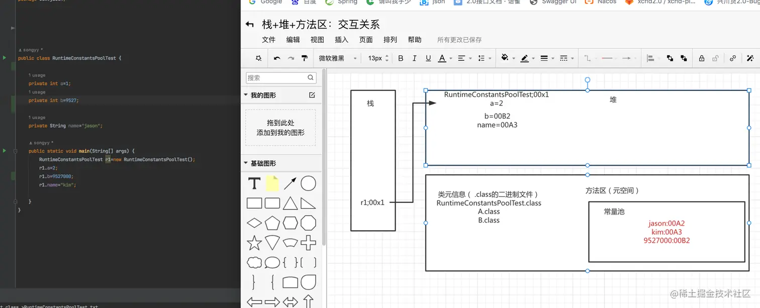Click the 'r1;00x1' label in stack
Image resolution: width=760 pixels, height=308 pixels.
[x=372, y=202]
